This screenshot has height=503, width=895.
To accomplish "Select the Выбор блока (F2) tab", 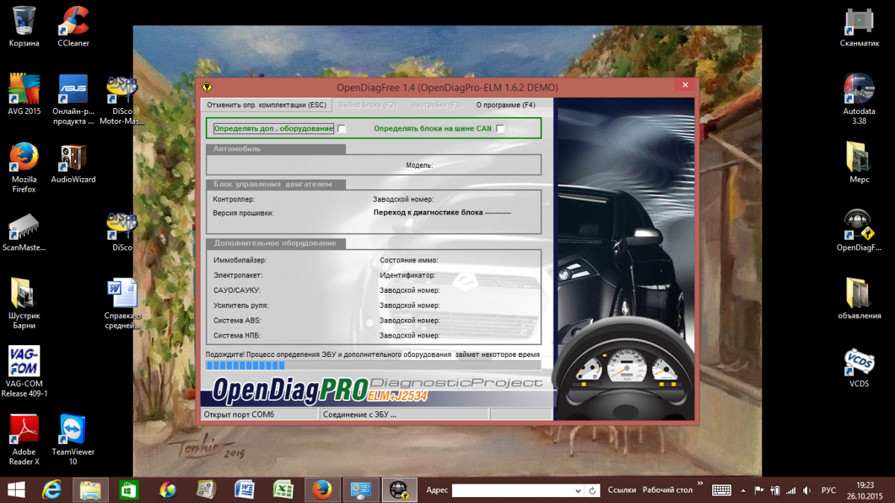I will pos(367,105).
